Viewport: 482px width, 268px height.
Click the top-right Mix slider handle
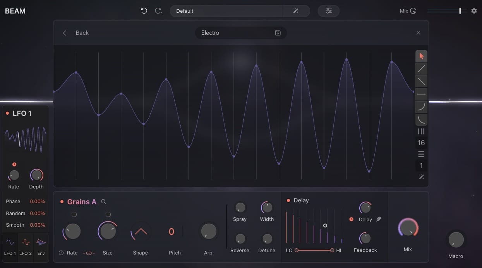460,11
